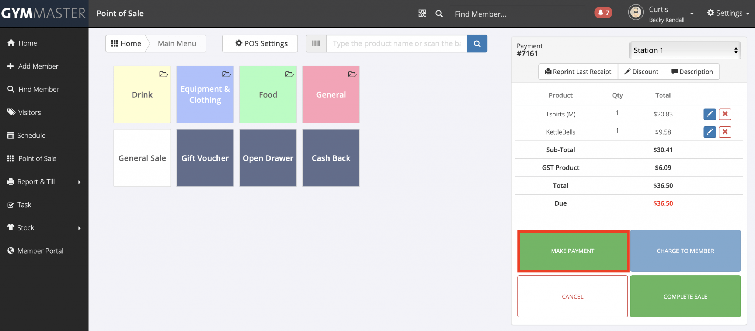Open Member Portal in the sidebar
The height and width of the screenshot is (331, 755).
point(36,251)
